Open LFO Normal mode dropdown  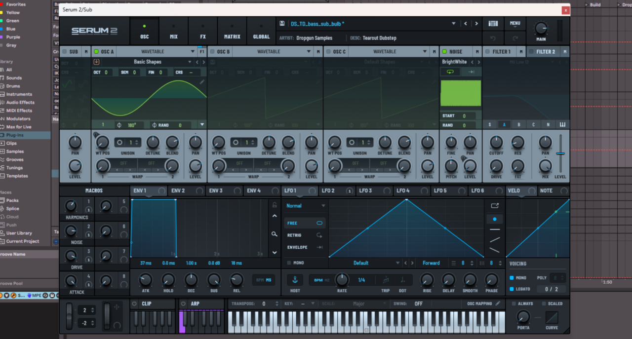[306, 206]
